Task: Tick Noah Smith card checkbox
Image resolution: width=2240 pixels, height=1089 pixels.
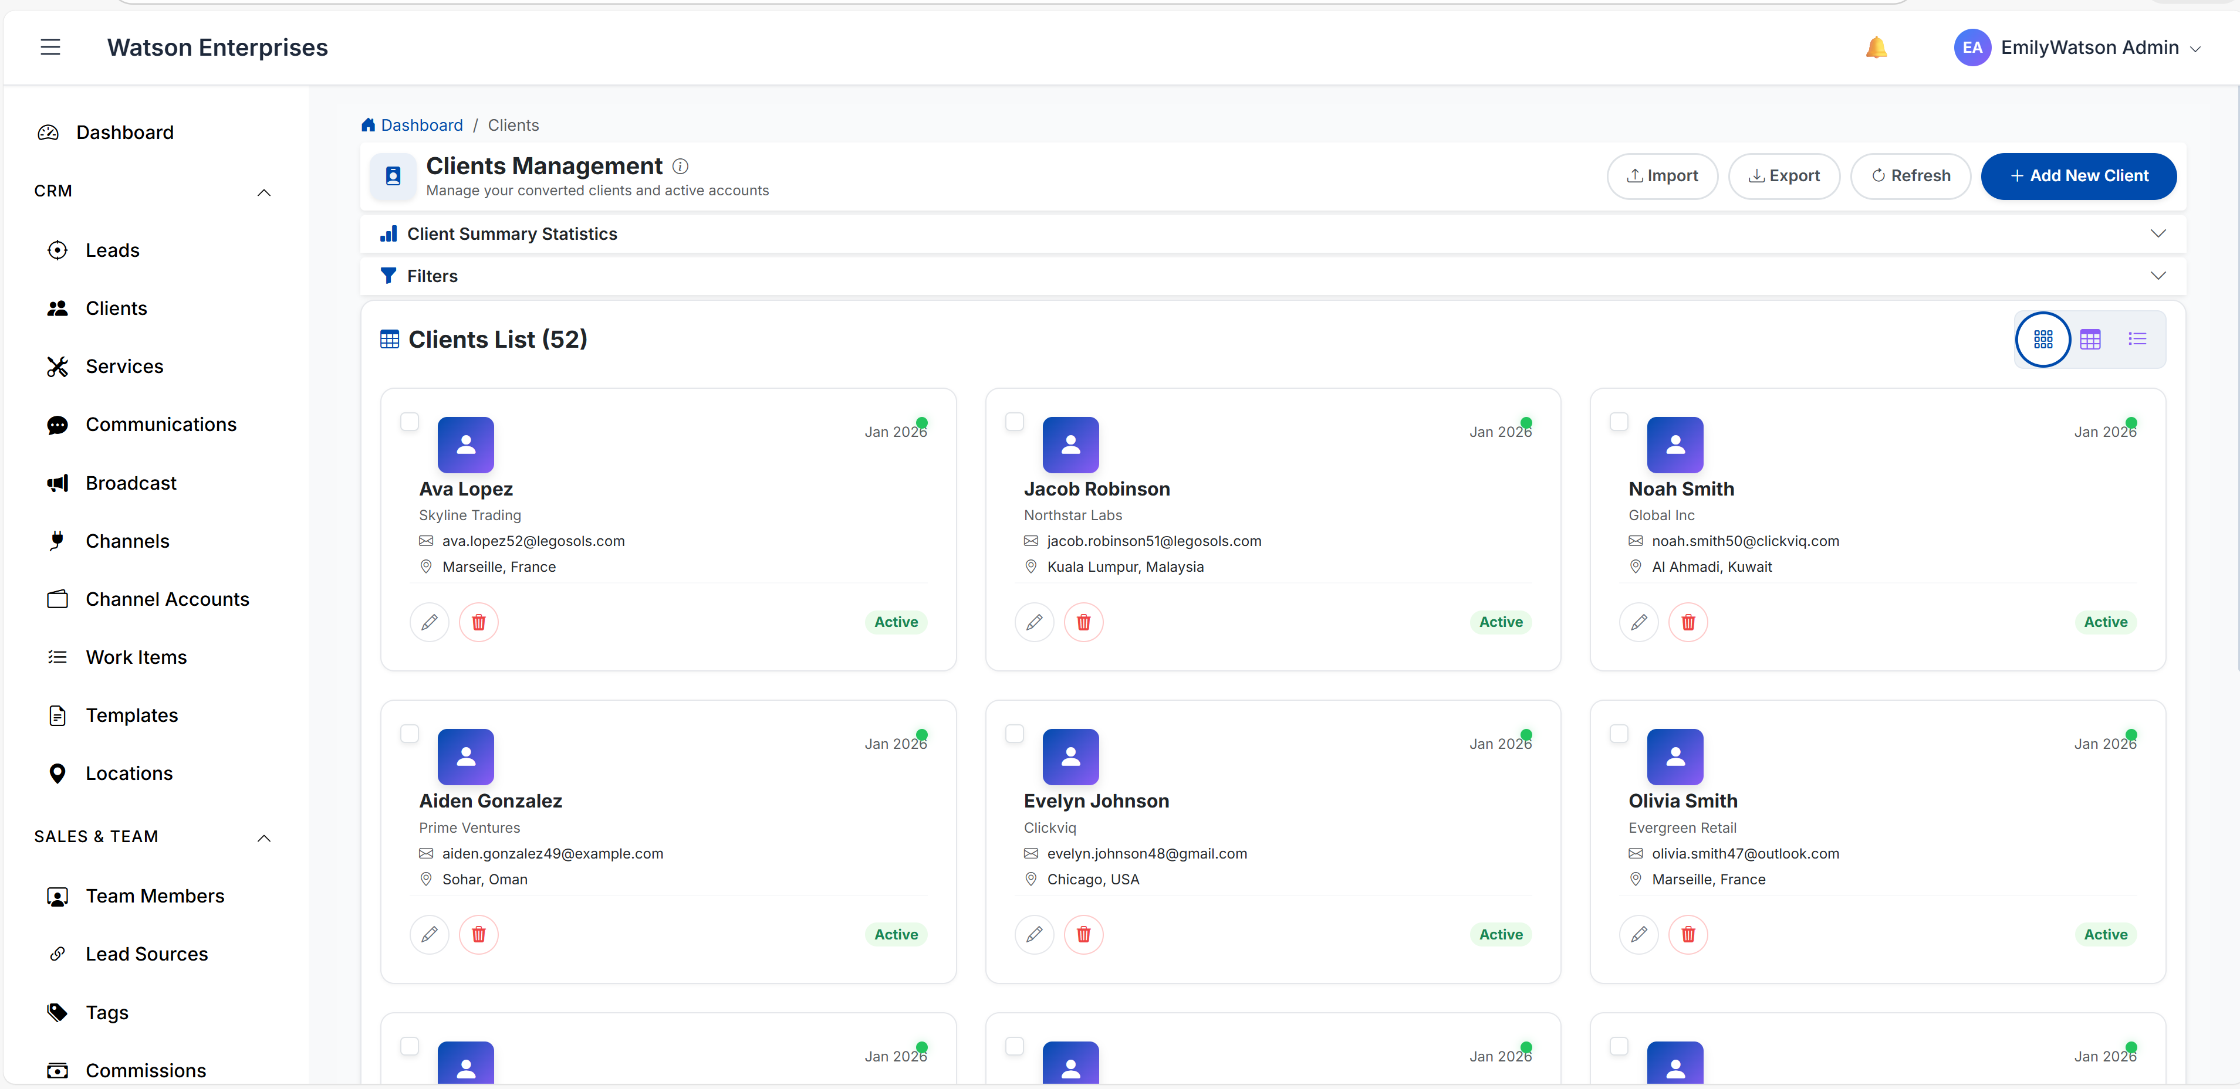Action: pyautogui.click(x=1619, y=422)
